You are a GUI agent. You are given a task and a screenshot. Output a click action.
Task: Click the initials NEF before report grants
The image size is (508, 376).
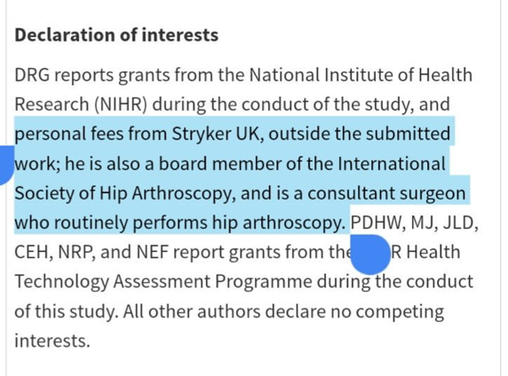(152, 253)
